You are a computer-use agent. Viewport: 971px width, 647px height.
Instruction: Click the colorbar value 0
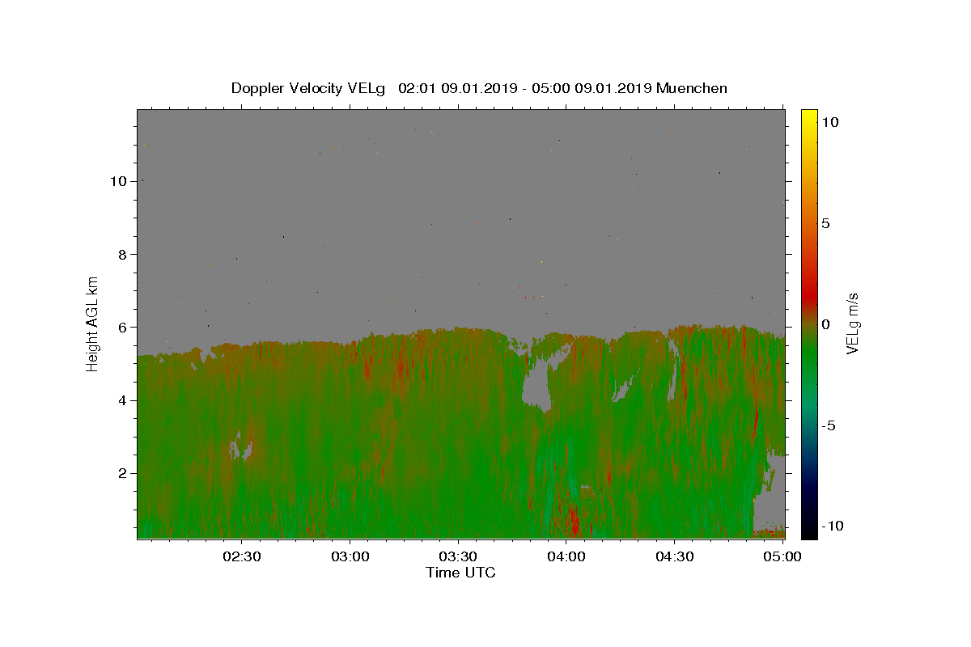826,324
